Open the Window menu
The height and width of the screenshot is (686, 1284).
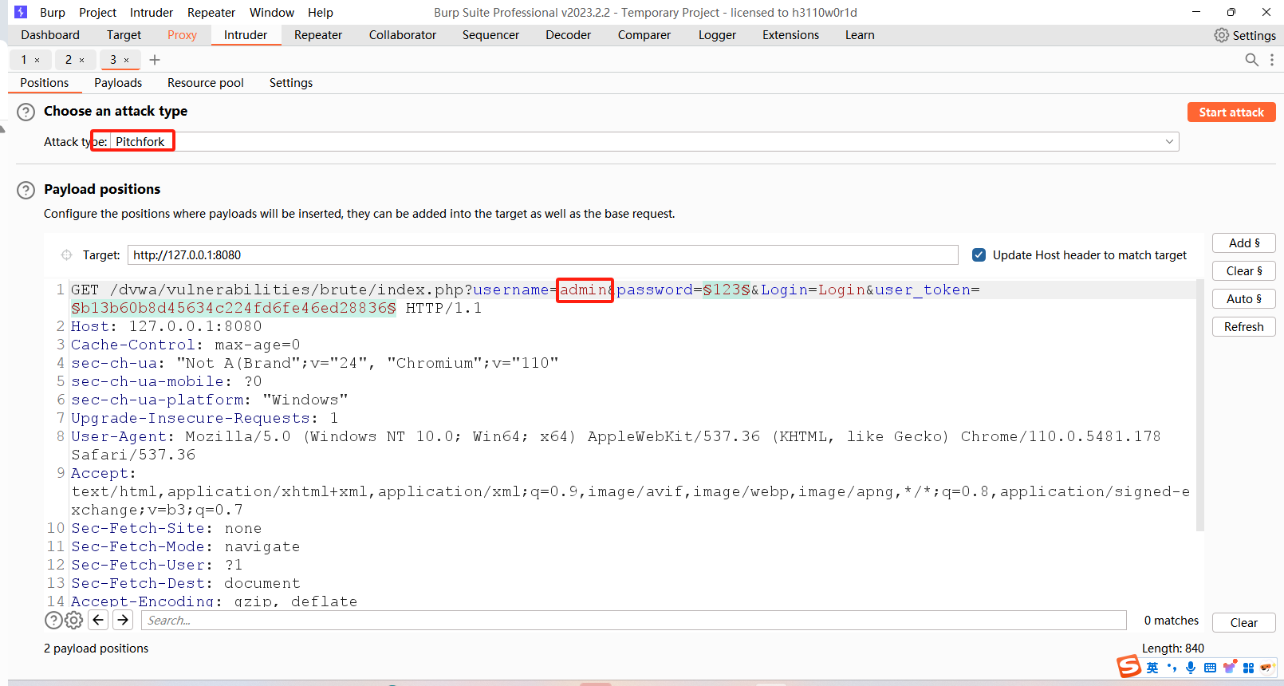click(x=272, y=13)
